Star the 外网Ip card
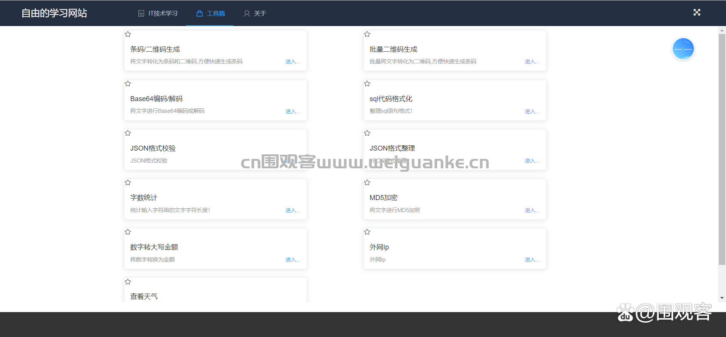Viewport: 726px width, 337px height. [x=367, y=232]
